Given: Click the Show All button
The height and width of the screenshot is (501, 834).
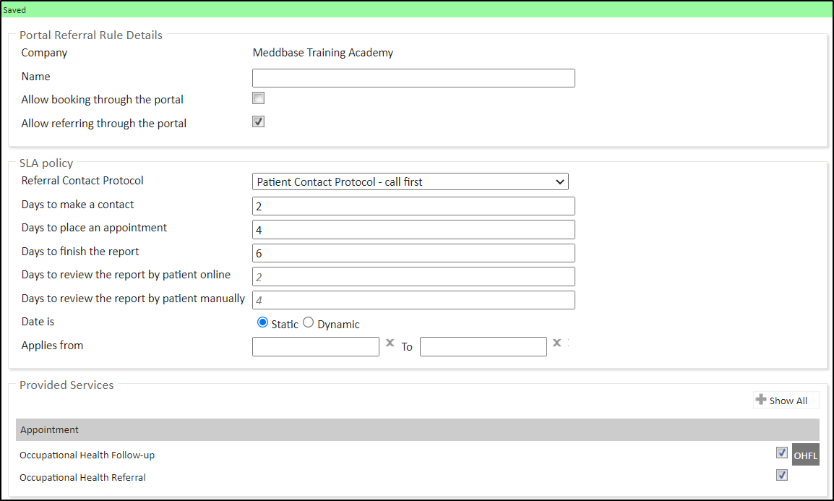Looking at the screenshot, I should click(787, 401).
